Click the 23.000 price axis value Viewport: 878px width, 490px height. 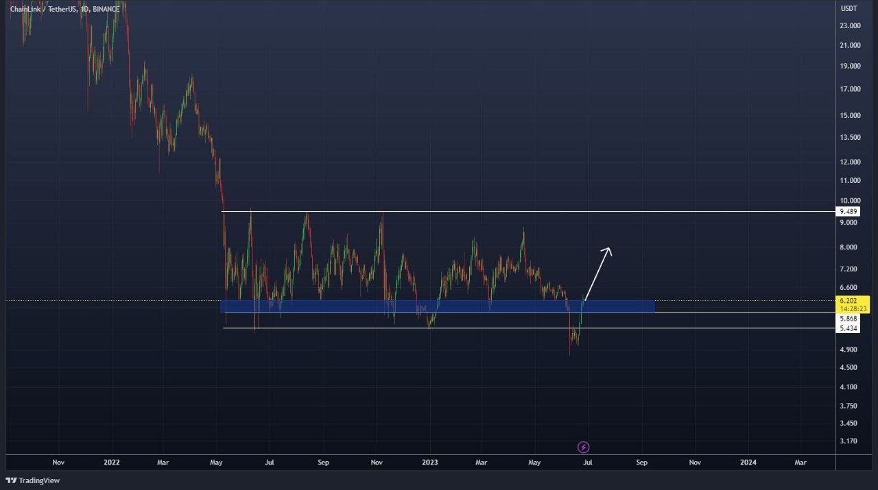[851, 26]
